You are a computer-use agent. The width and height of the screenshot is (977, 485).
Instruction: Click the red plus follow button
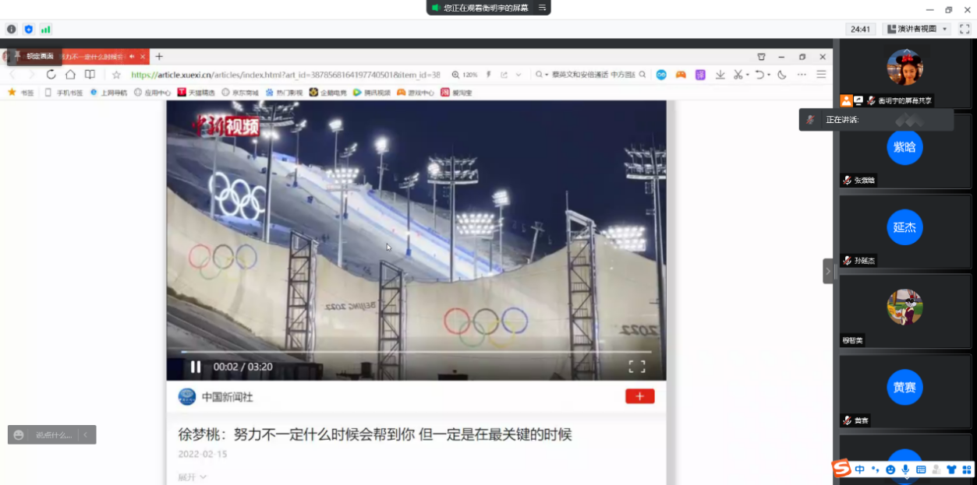639,396
